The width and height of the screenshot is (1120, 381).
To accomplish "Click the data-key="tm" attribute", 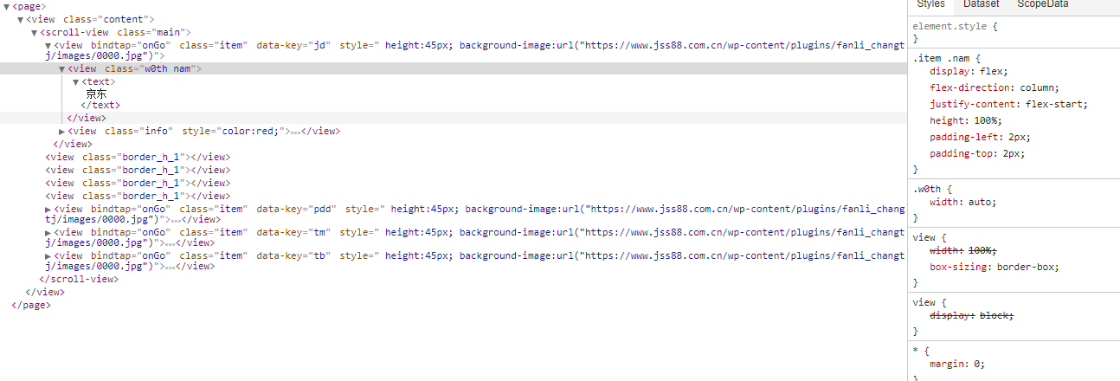I will 294,232.
